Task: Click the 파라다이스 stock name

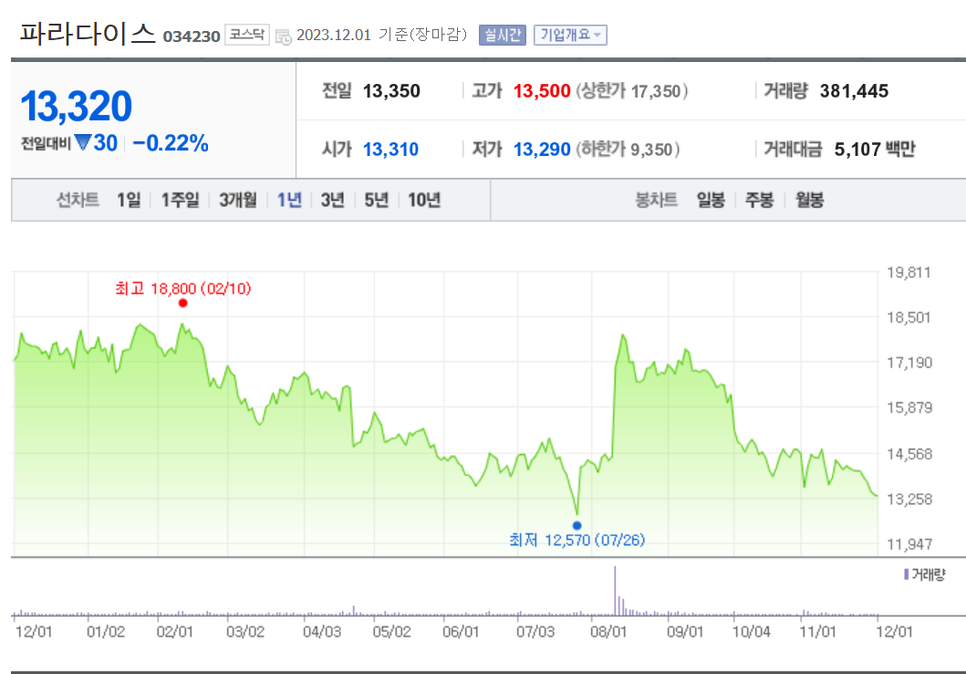Action: tap(87, 33)
